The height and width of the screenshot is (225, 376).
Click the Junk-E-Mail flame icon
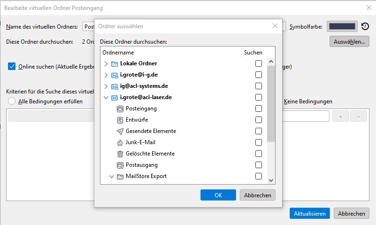(120, 142)
